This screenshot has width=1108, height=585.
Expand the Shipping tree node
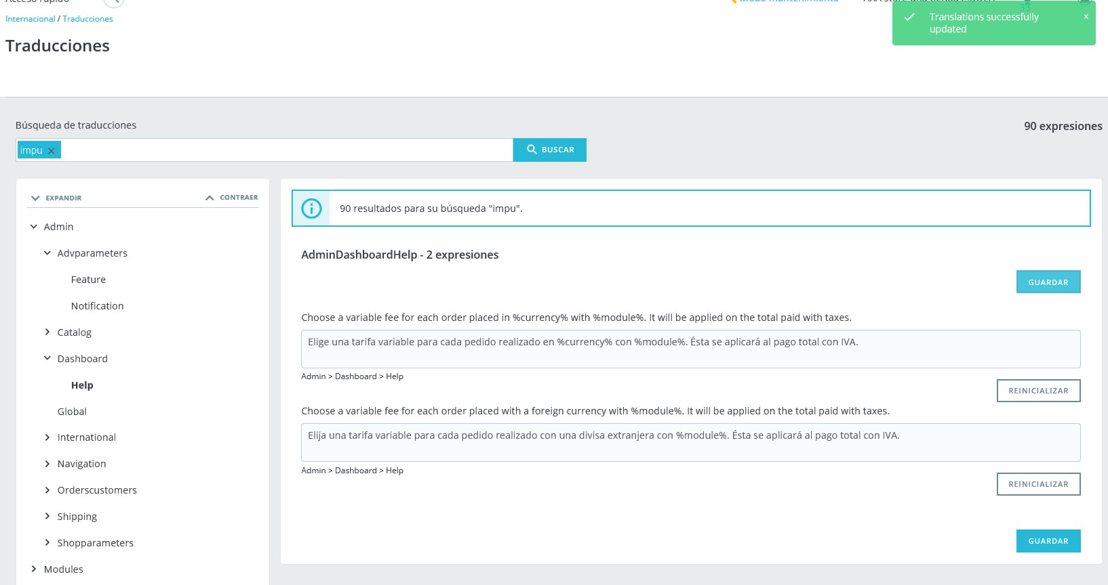47,517
